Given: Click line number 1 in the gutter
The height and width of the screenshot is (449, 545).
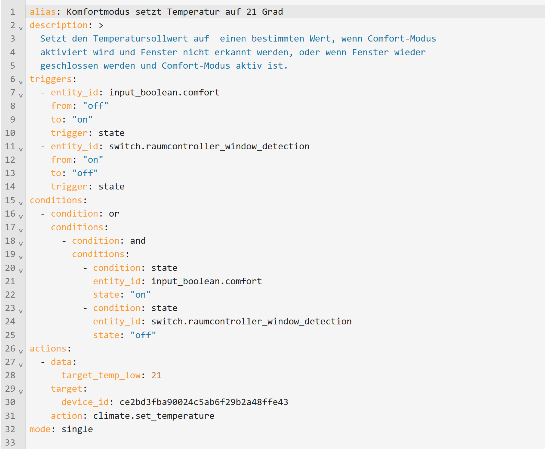Looking at the screenshot, I should pos(12,12).
